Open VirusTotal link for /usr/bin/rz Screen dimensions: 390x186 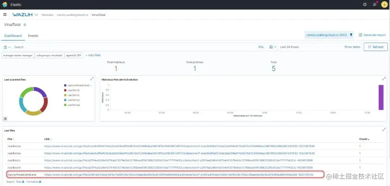[x=178, y=160]
